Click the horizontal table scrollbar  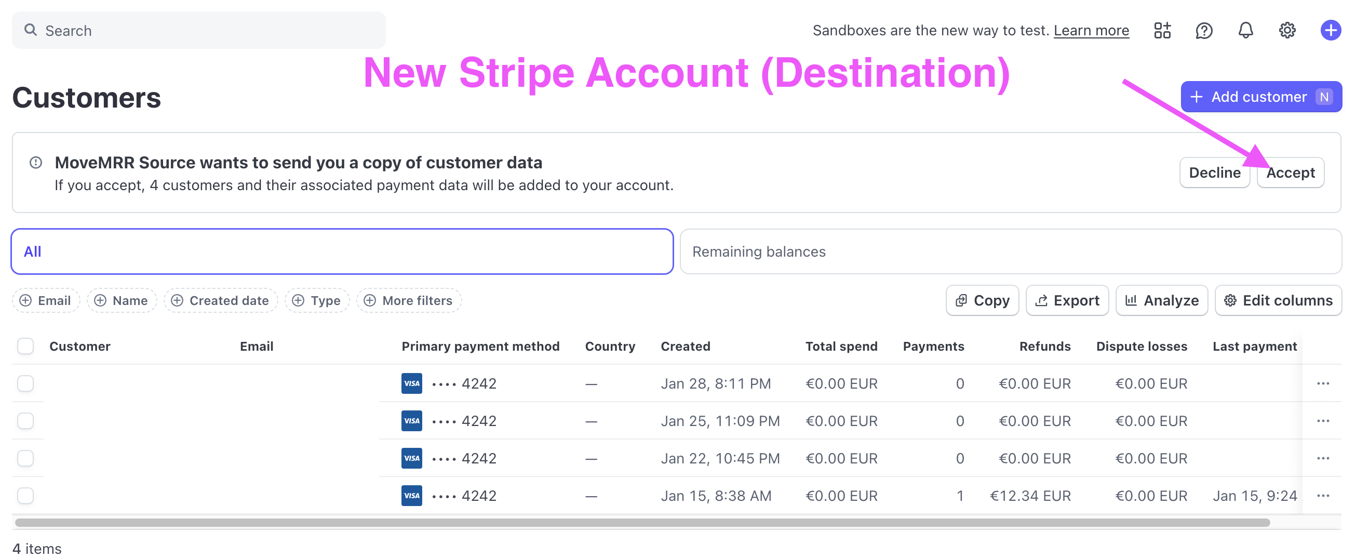tap(642, 522)
